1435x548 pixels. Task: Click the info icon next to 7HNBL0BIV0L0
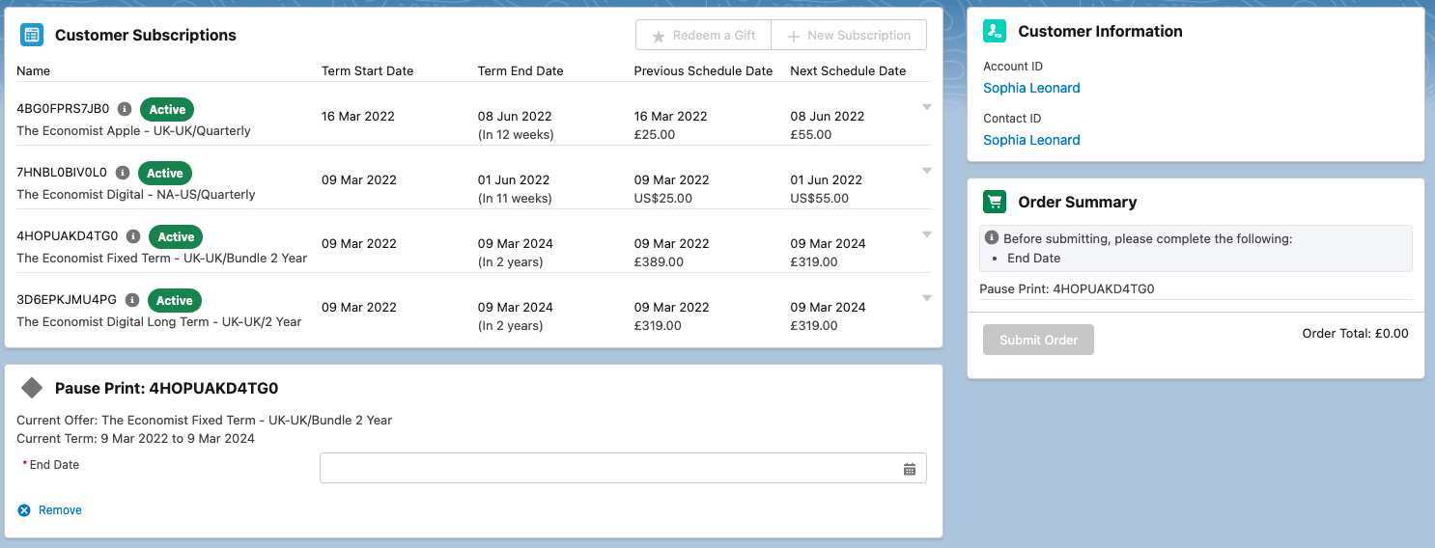123,173
